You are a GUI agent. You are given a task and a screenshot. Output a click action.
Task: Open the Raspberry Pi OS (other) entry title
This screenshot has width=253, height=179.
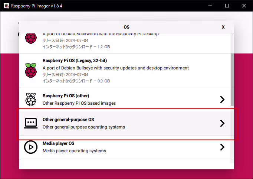point(66,96)
